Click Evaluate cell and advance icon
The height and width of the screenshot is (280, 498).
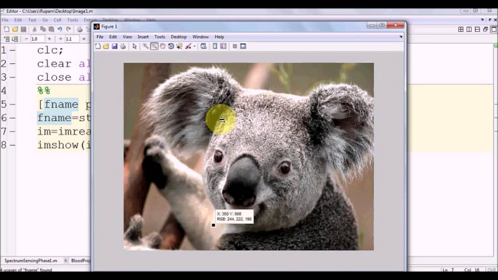pos(15,39)
